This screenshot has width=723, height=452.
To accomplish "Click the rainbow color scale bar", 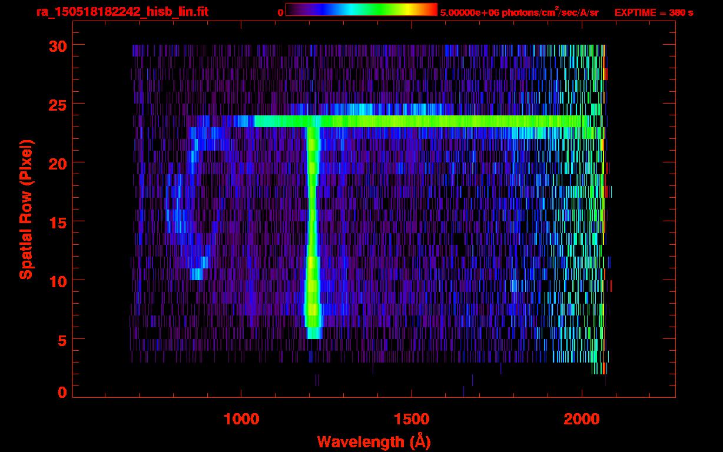I will click(361, 10).
